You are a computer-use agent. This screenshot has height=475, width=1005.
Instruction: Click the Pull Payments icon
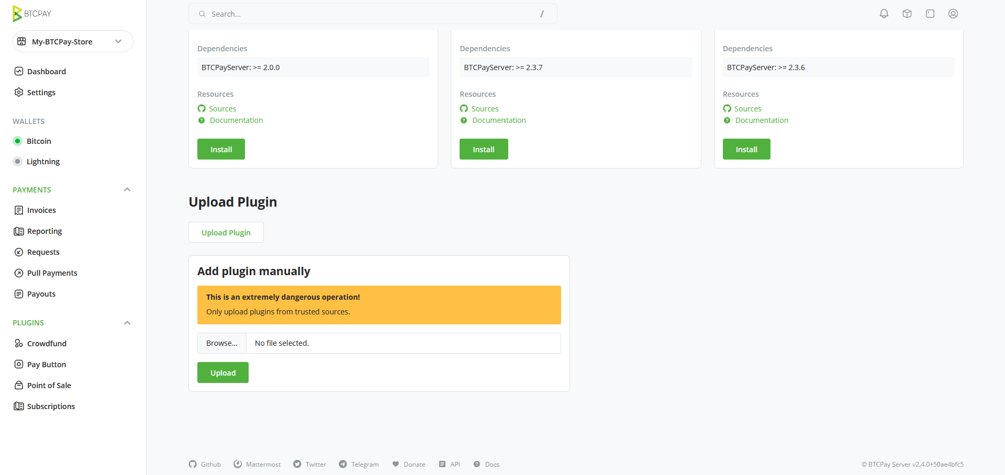(19, 273)
